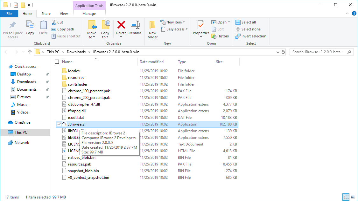Image resolution: width=358 pixels, height=201 pixels.
Task: Click Downloads in the address breadcrumb
Action: (x=76, y=52)
